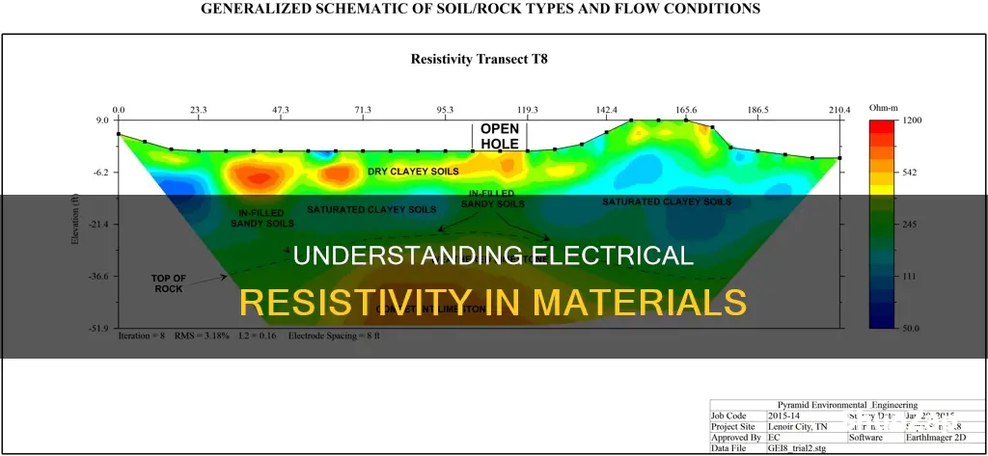Click the 186.5 distance axis label
The width and height of the screenshot is (988, 456).
click(x=757, y=110)
